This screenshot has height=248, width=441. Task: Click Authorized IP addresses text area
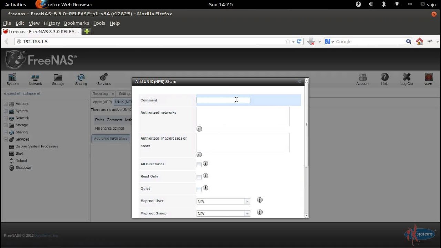tap(243, 142)
